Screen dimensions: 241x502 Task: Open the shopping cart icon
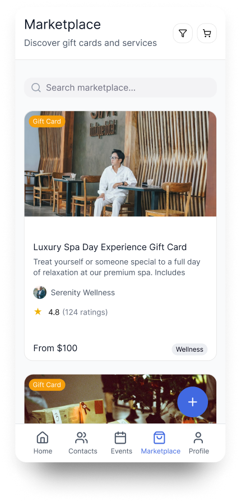[207, 33]
